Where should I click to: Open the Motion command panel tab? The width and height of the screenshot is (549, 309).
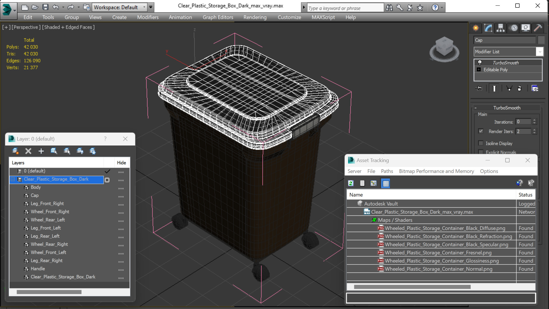514,28
